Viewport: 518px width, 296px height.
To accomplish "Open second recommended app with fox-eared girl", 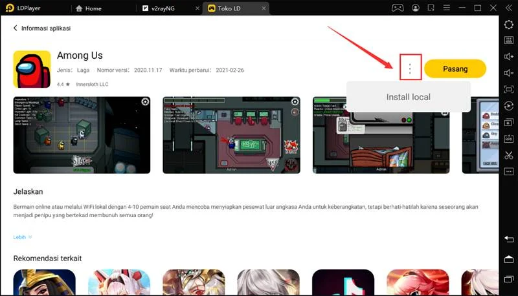I will point(119,282).
